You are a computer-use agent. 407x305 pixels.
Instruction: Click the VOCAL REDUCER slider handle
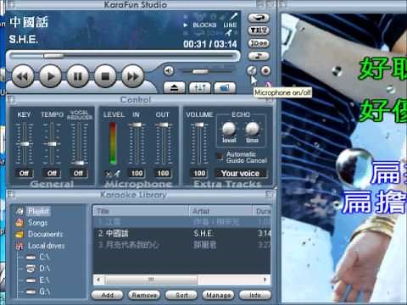coord(79,163)
